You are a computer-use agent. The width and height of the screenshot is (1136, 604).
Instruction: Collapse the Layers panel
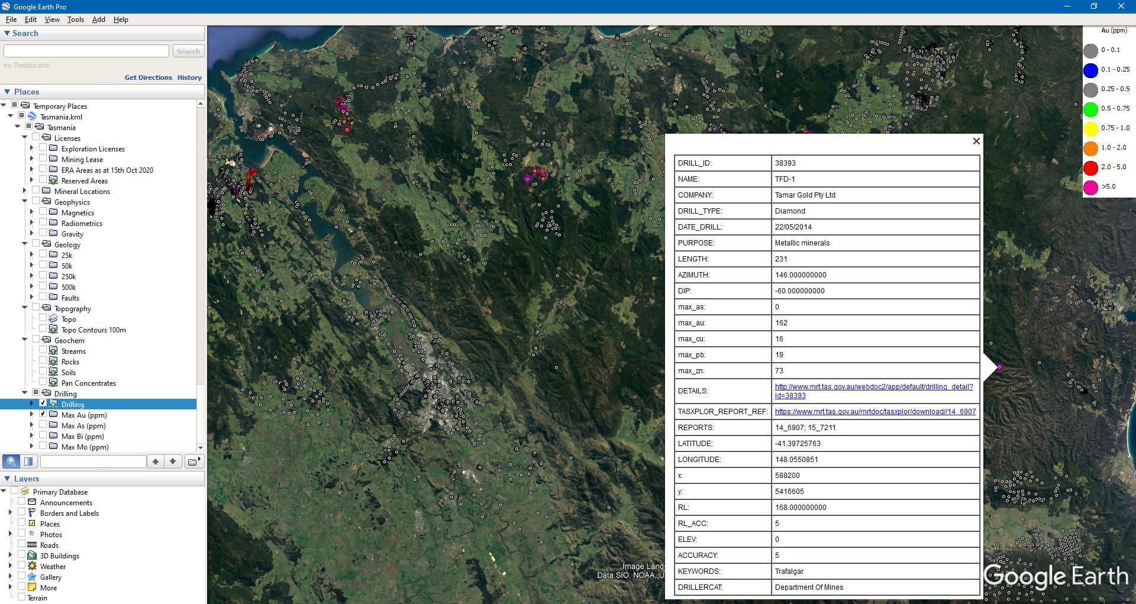(7, 479)
